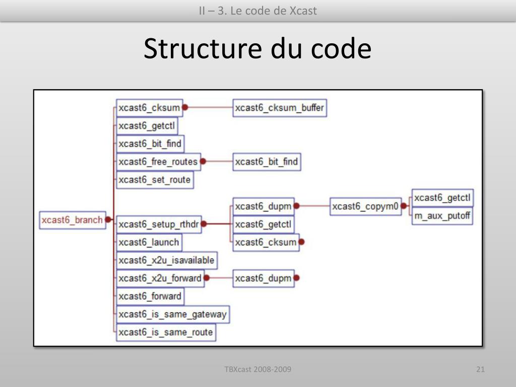Click xcast6_cksum child of xcast6_setup_rthdr

266,242
